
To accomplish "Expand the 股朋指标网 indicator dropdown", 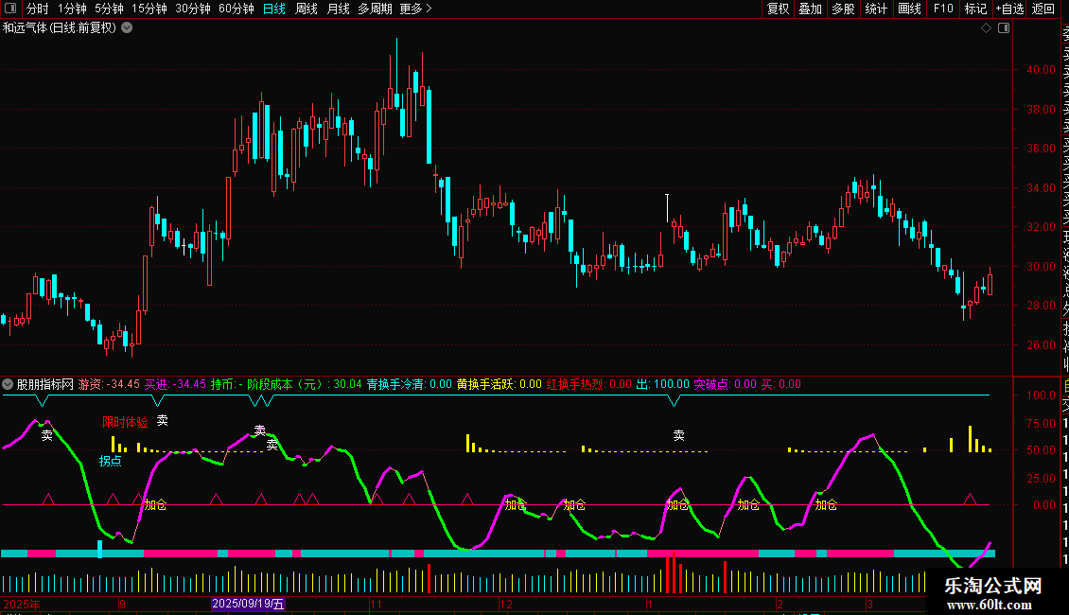I will point(9,384).
